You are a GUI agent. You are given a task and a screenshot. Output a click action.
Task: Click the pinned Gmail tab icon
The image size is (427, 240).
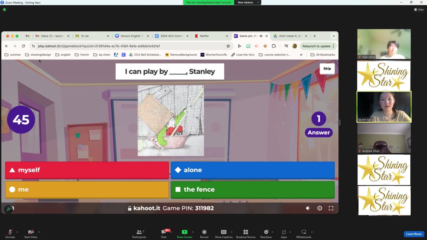pos(27,36)
